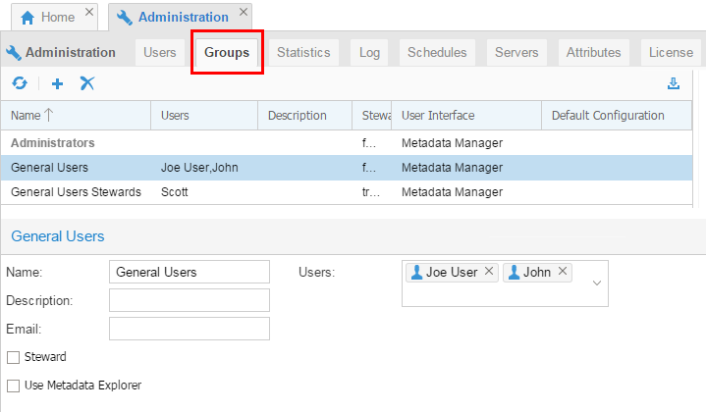
Task: Select the General Users Stewards row
Action: (x=73, y=192)
